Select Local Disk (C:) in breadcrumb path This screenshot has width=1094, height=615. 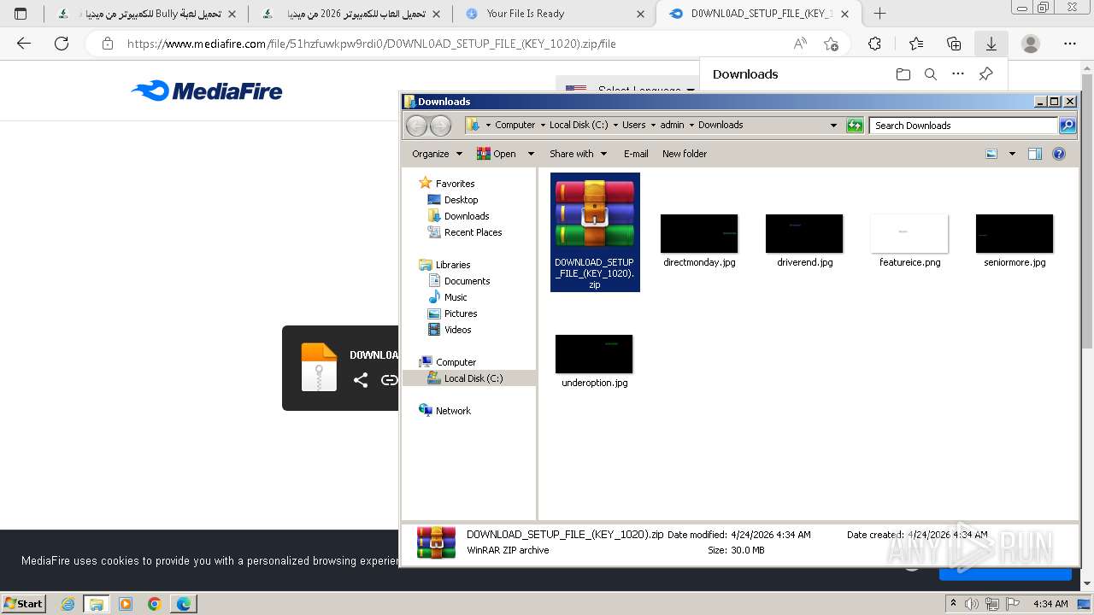pyautogui.click(x=579, y=125)
